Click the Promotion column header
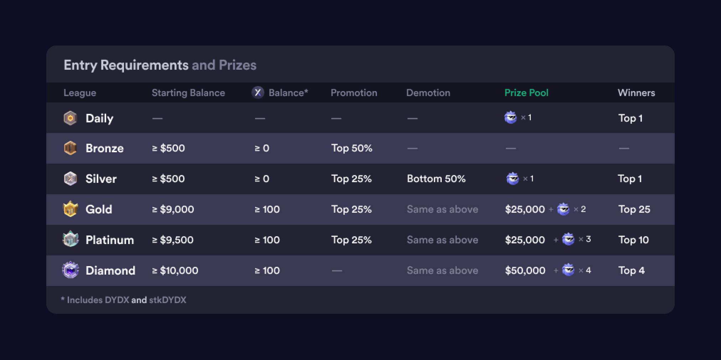Viewport: 721px width, 360px height. 354,93
